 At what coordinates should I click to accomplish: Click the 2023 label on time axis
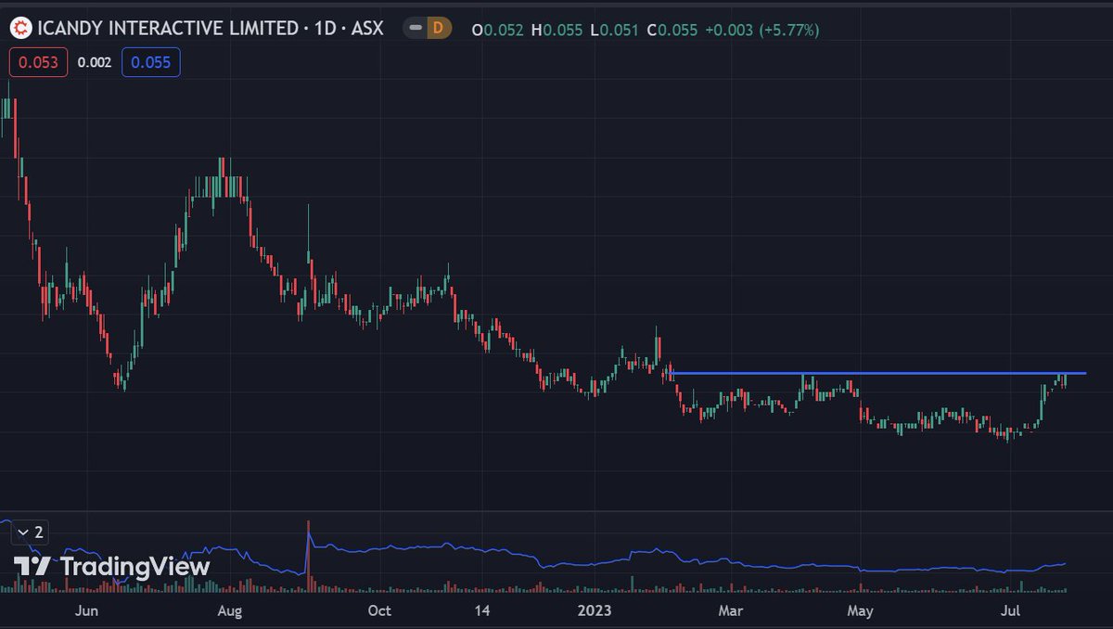595,610
